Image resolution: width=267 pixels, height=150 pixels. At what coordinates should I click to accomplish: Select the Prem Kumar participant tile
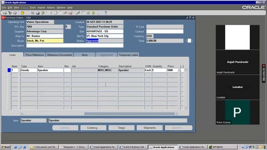237,112
